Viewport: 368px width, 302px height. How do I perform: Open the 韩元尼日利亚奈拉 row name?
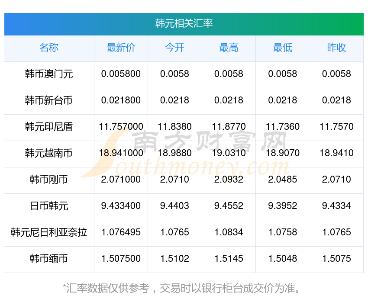tap(49, 232)
